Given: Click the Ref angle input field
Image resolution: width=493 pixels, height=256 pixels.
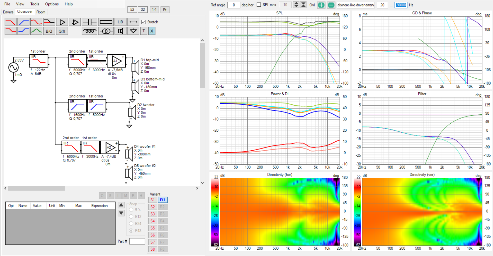Looking at the screenshot, I should click(234, 5).
